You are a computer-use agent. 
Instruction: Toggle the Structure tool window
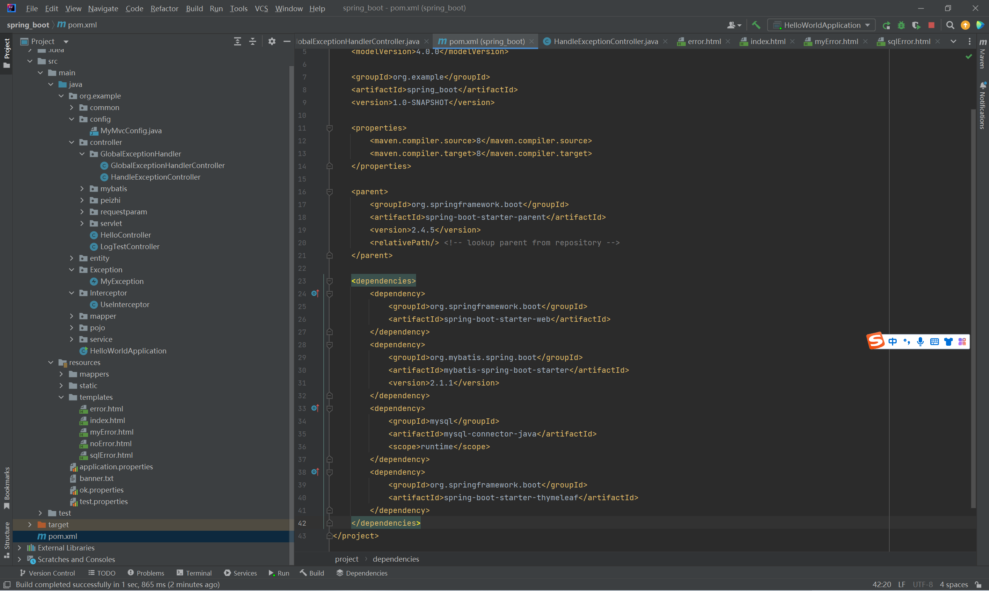click(x=7, y=539)
